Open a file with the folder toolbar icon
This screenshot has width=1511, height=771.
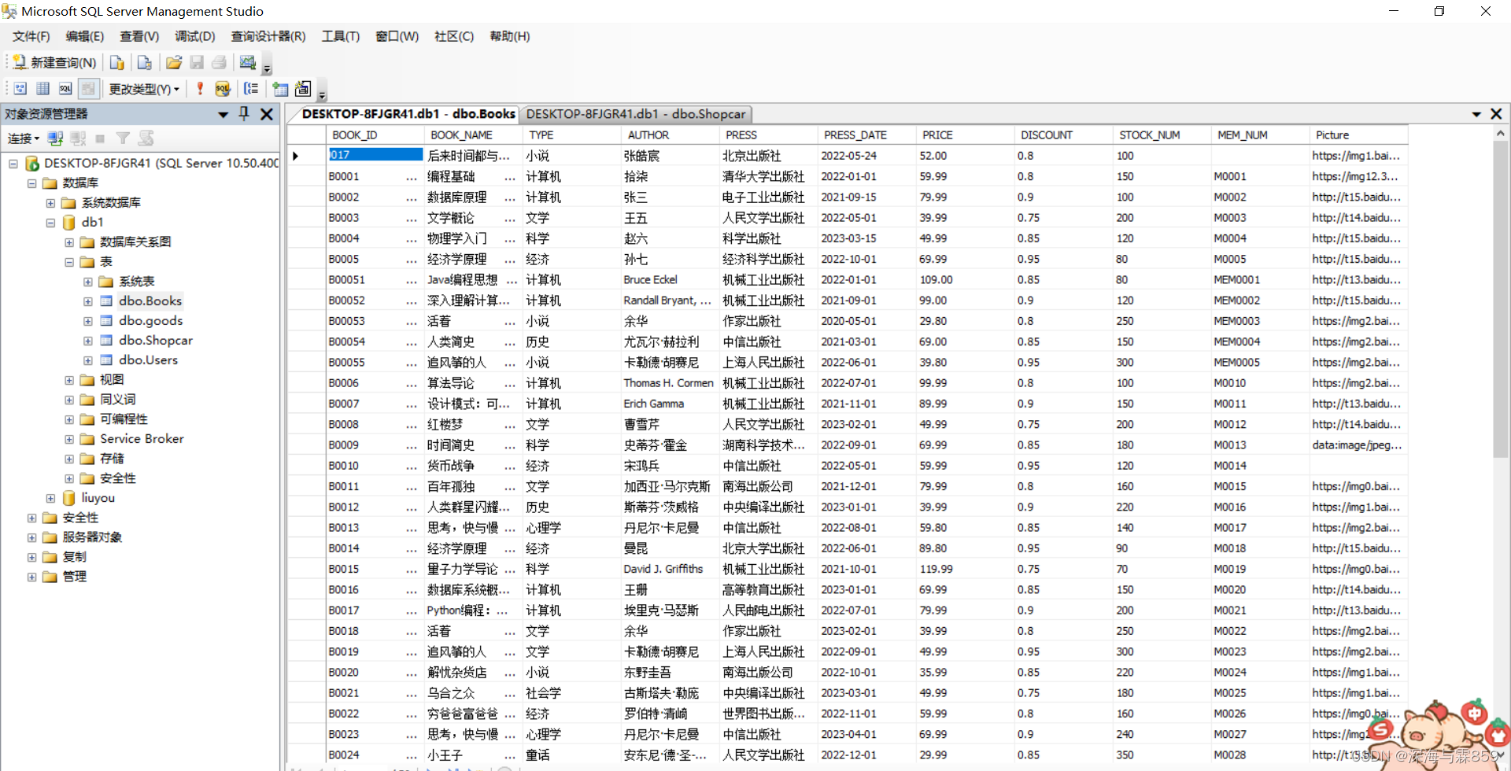(x=173, y=62)
